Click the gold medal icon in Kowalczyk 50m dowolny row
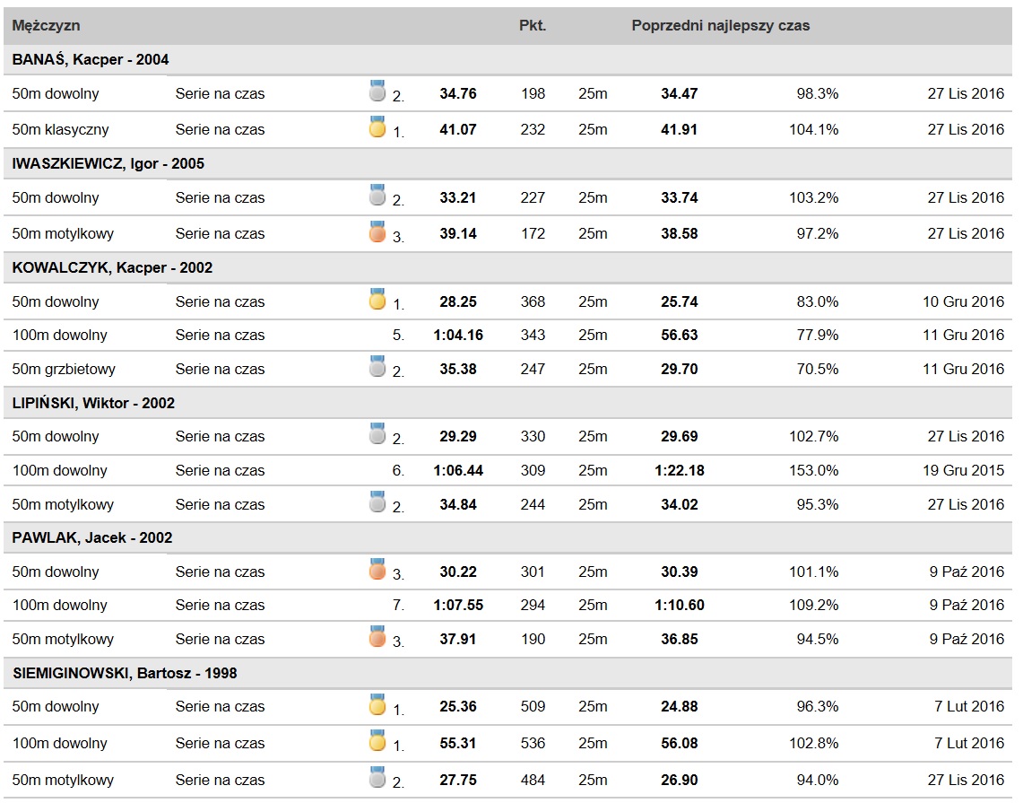The height and width of the screenshot is (803, 1023). 377,299
